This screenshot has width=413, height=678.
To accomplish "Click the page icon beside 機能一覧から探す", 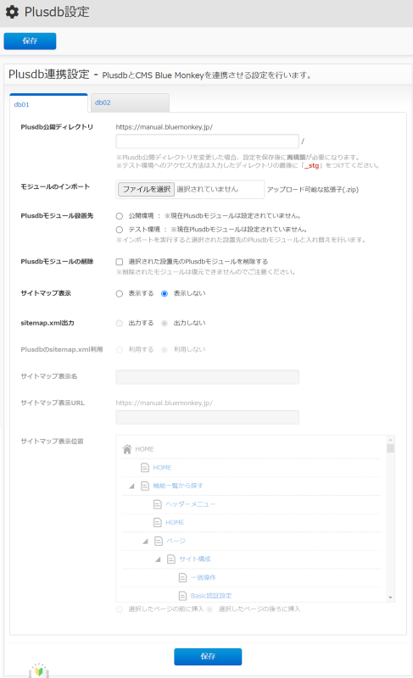I will [145, 486].
